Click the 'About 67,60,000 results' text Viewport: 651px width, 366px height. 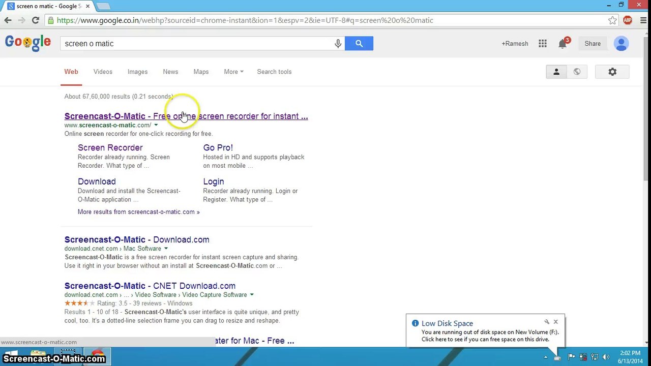[119, 97]
